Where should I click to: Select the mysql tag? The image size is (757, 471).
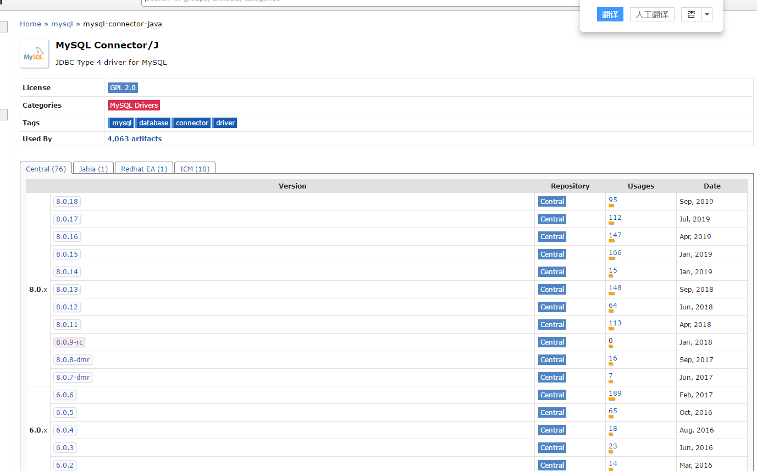121,123
